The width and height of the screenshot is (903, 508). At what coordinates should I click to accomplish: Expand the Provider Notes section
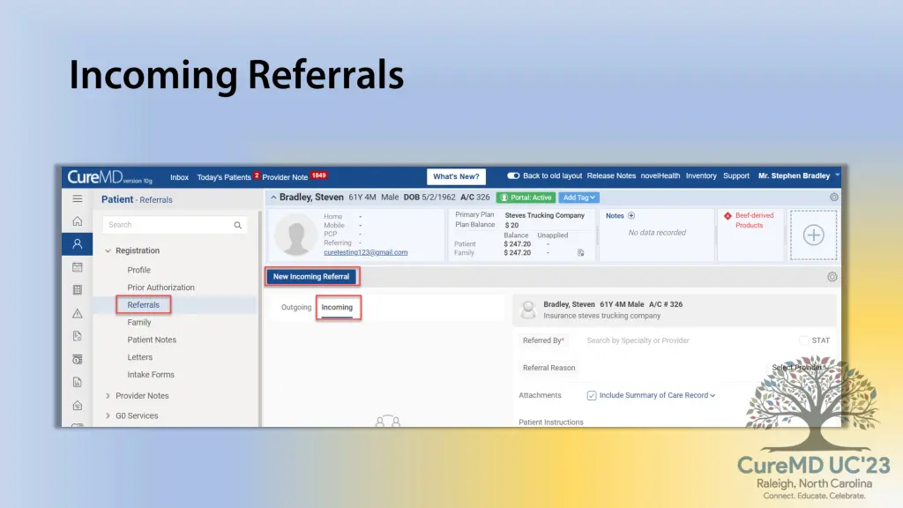(x=108, y=396)
